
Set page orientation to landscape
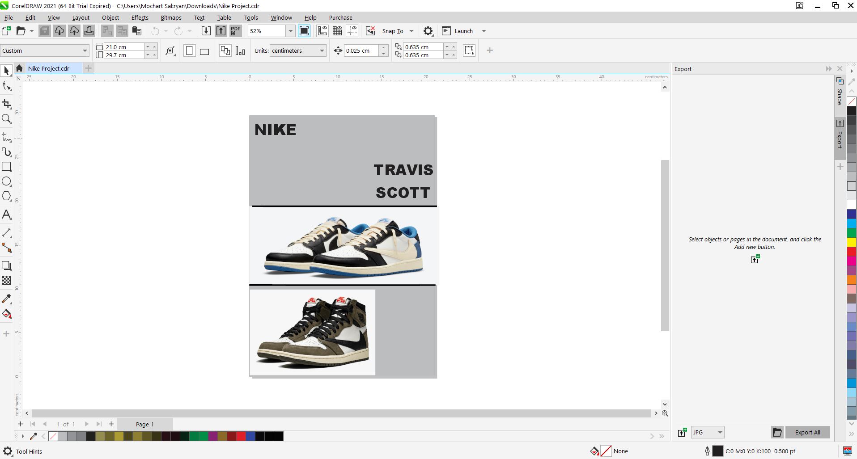tap(204, 51)
